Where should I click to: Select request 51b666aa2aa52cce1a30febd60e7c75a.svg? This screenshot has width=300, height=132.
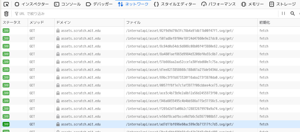tap(150, 62)
